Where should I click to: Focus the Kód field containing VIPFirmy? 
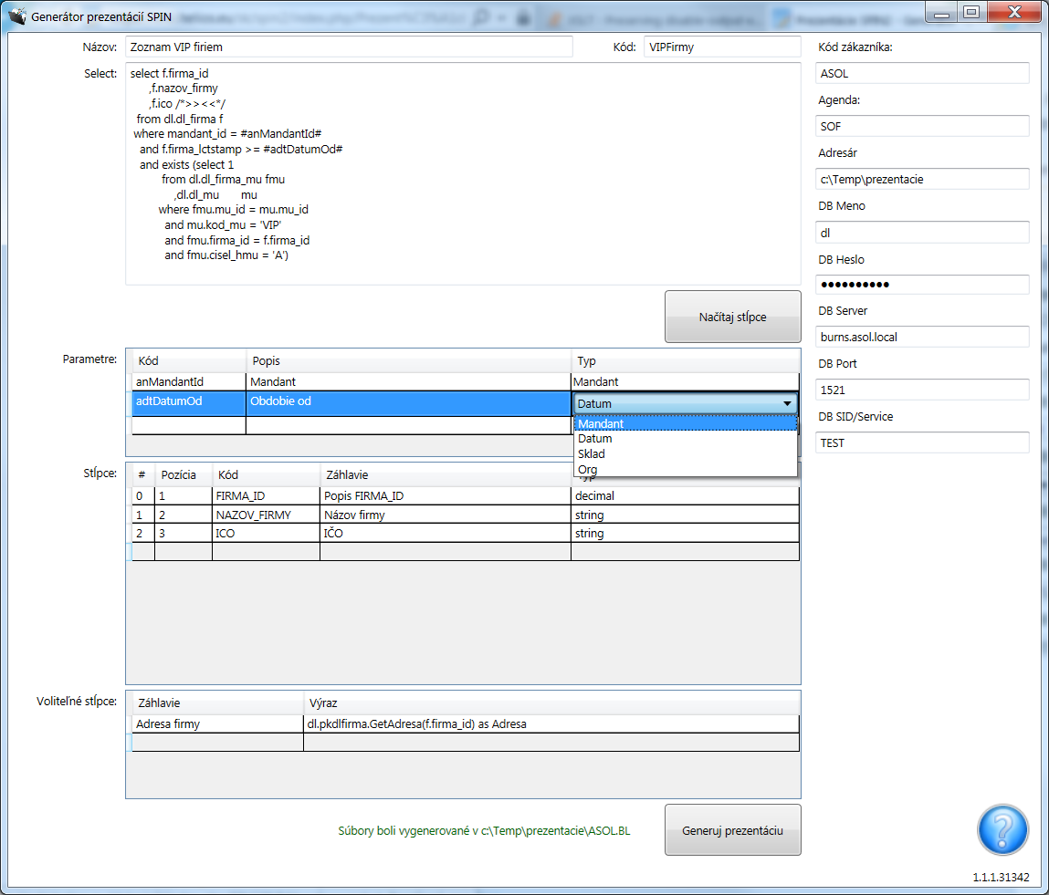coord(721,47)
